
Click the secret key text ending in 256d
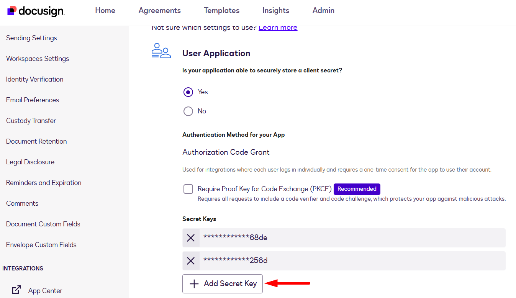(235, 261)
